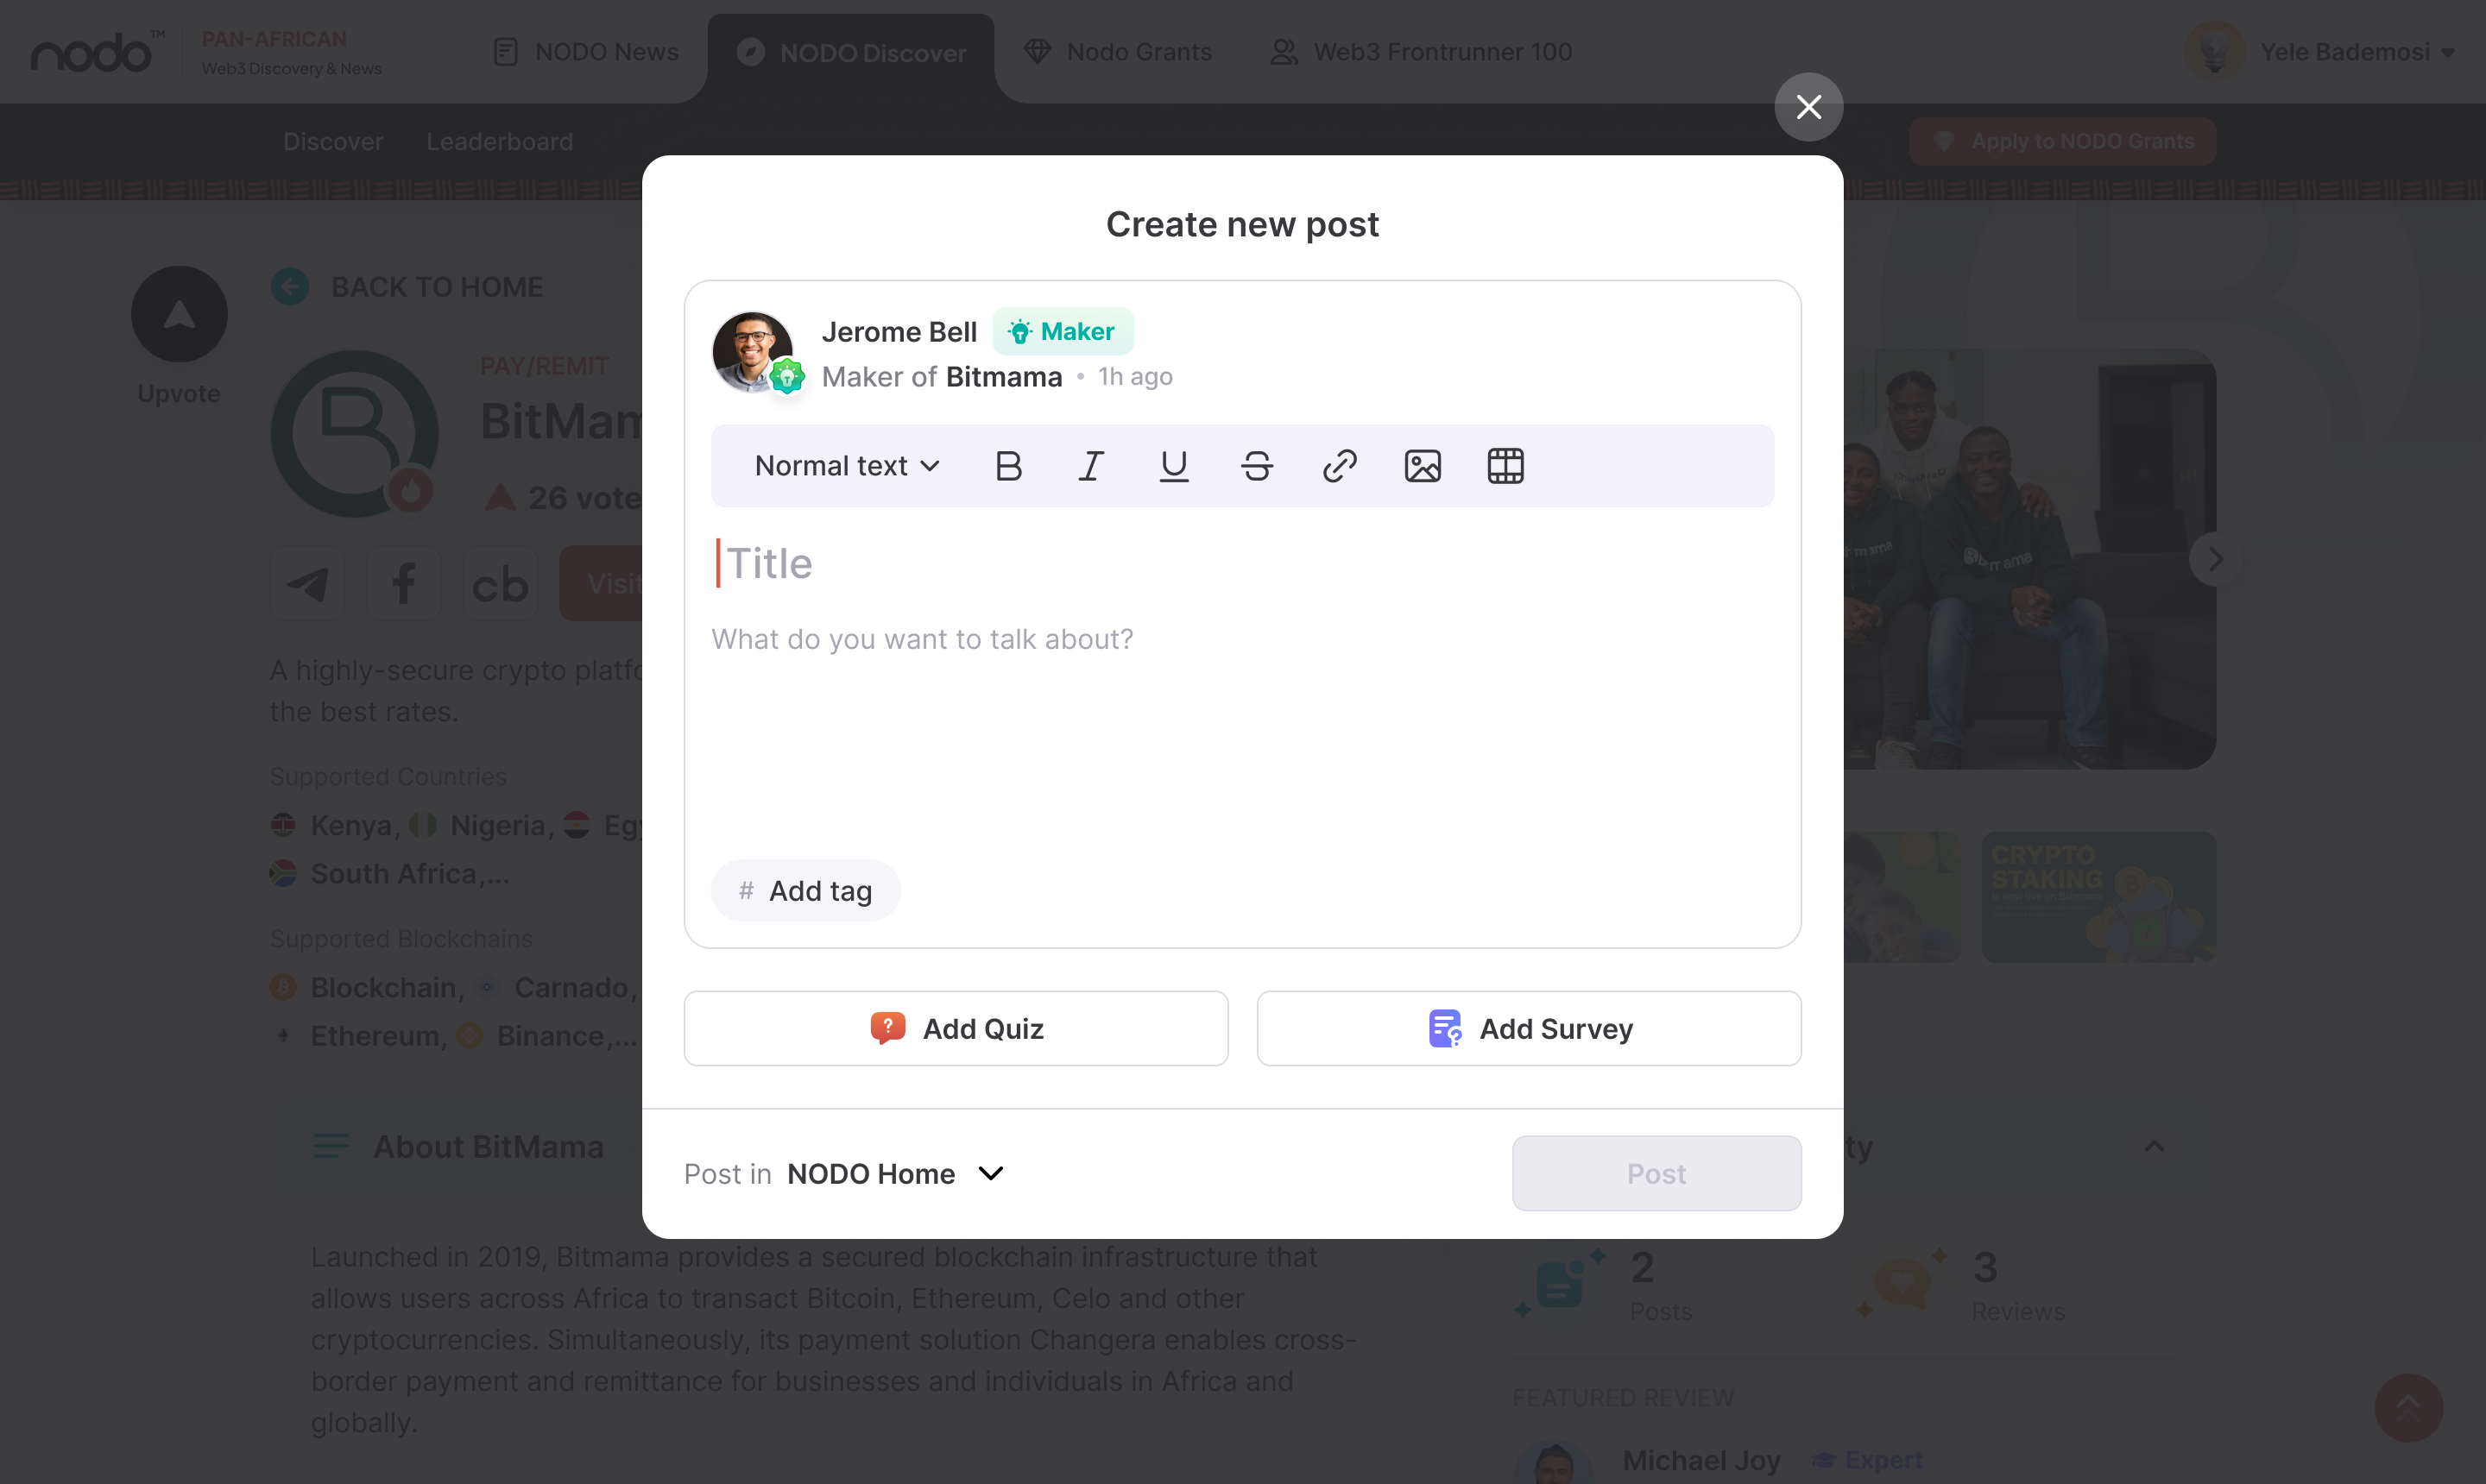Insert an image into the post

[1423, 466]
